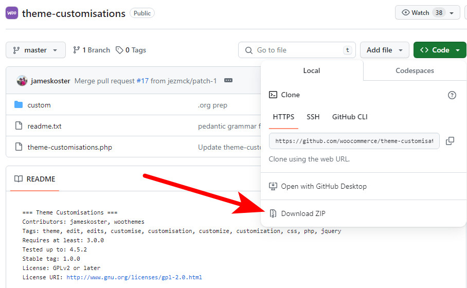Screen dimensions: 467x288
Task: Open the theme-customisations.php file
Action: pos(70,148)
